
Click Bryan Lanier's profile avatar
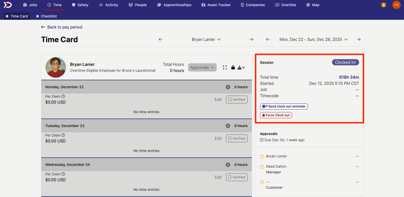pyautogui.click(x=56, y=67)
